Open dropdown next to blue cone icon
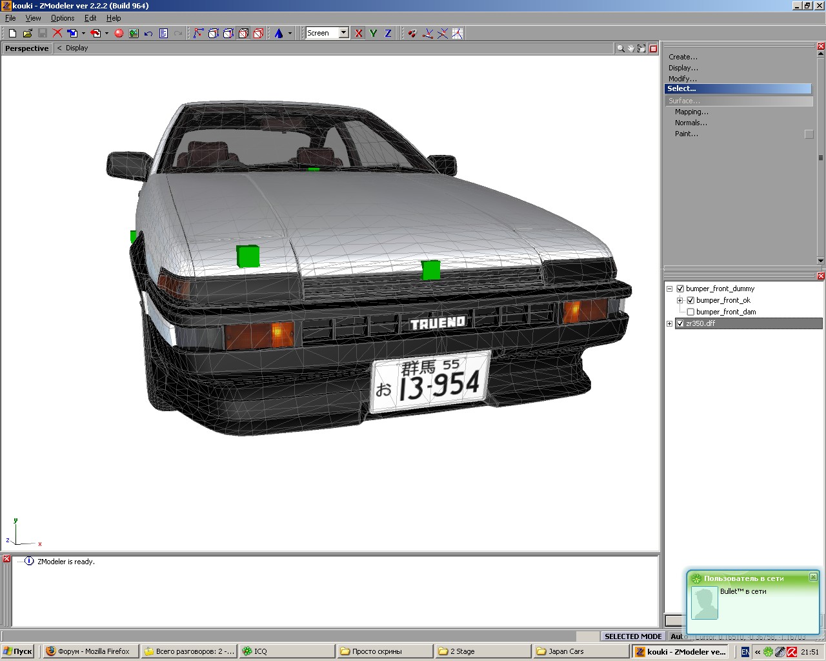 [290, 33]
